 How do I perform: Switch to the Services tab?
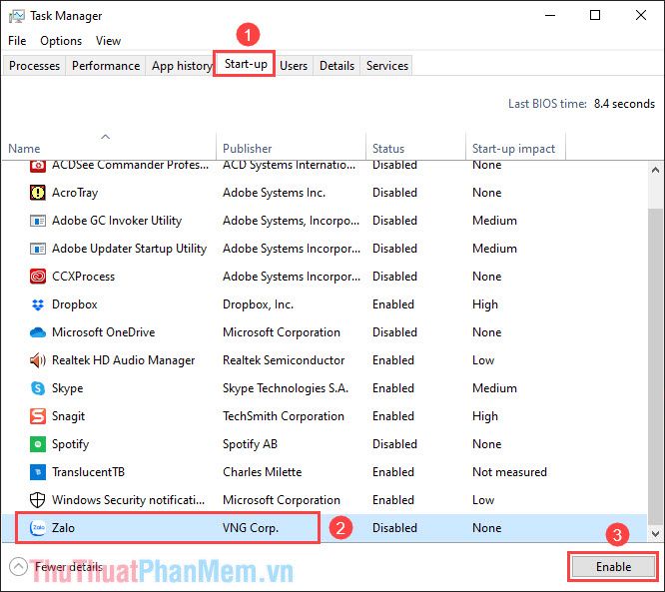point(387,66)
